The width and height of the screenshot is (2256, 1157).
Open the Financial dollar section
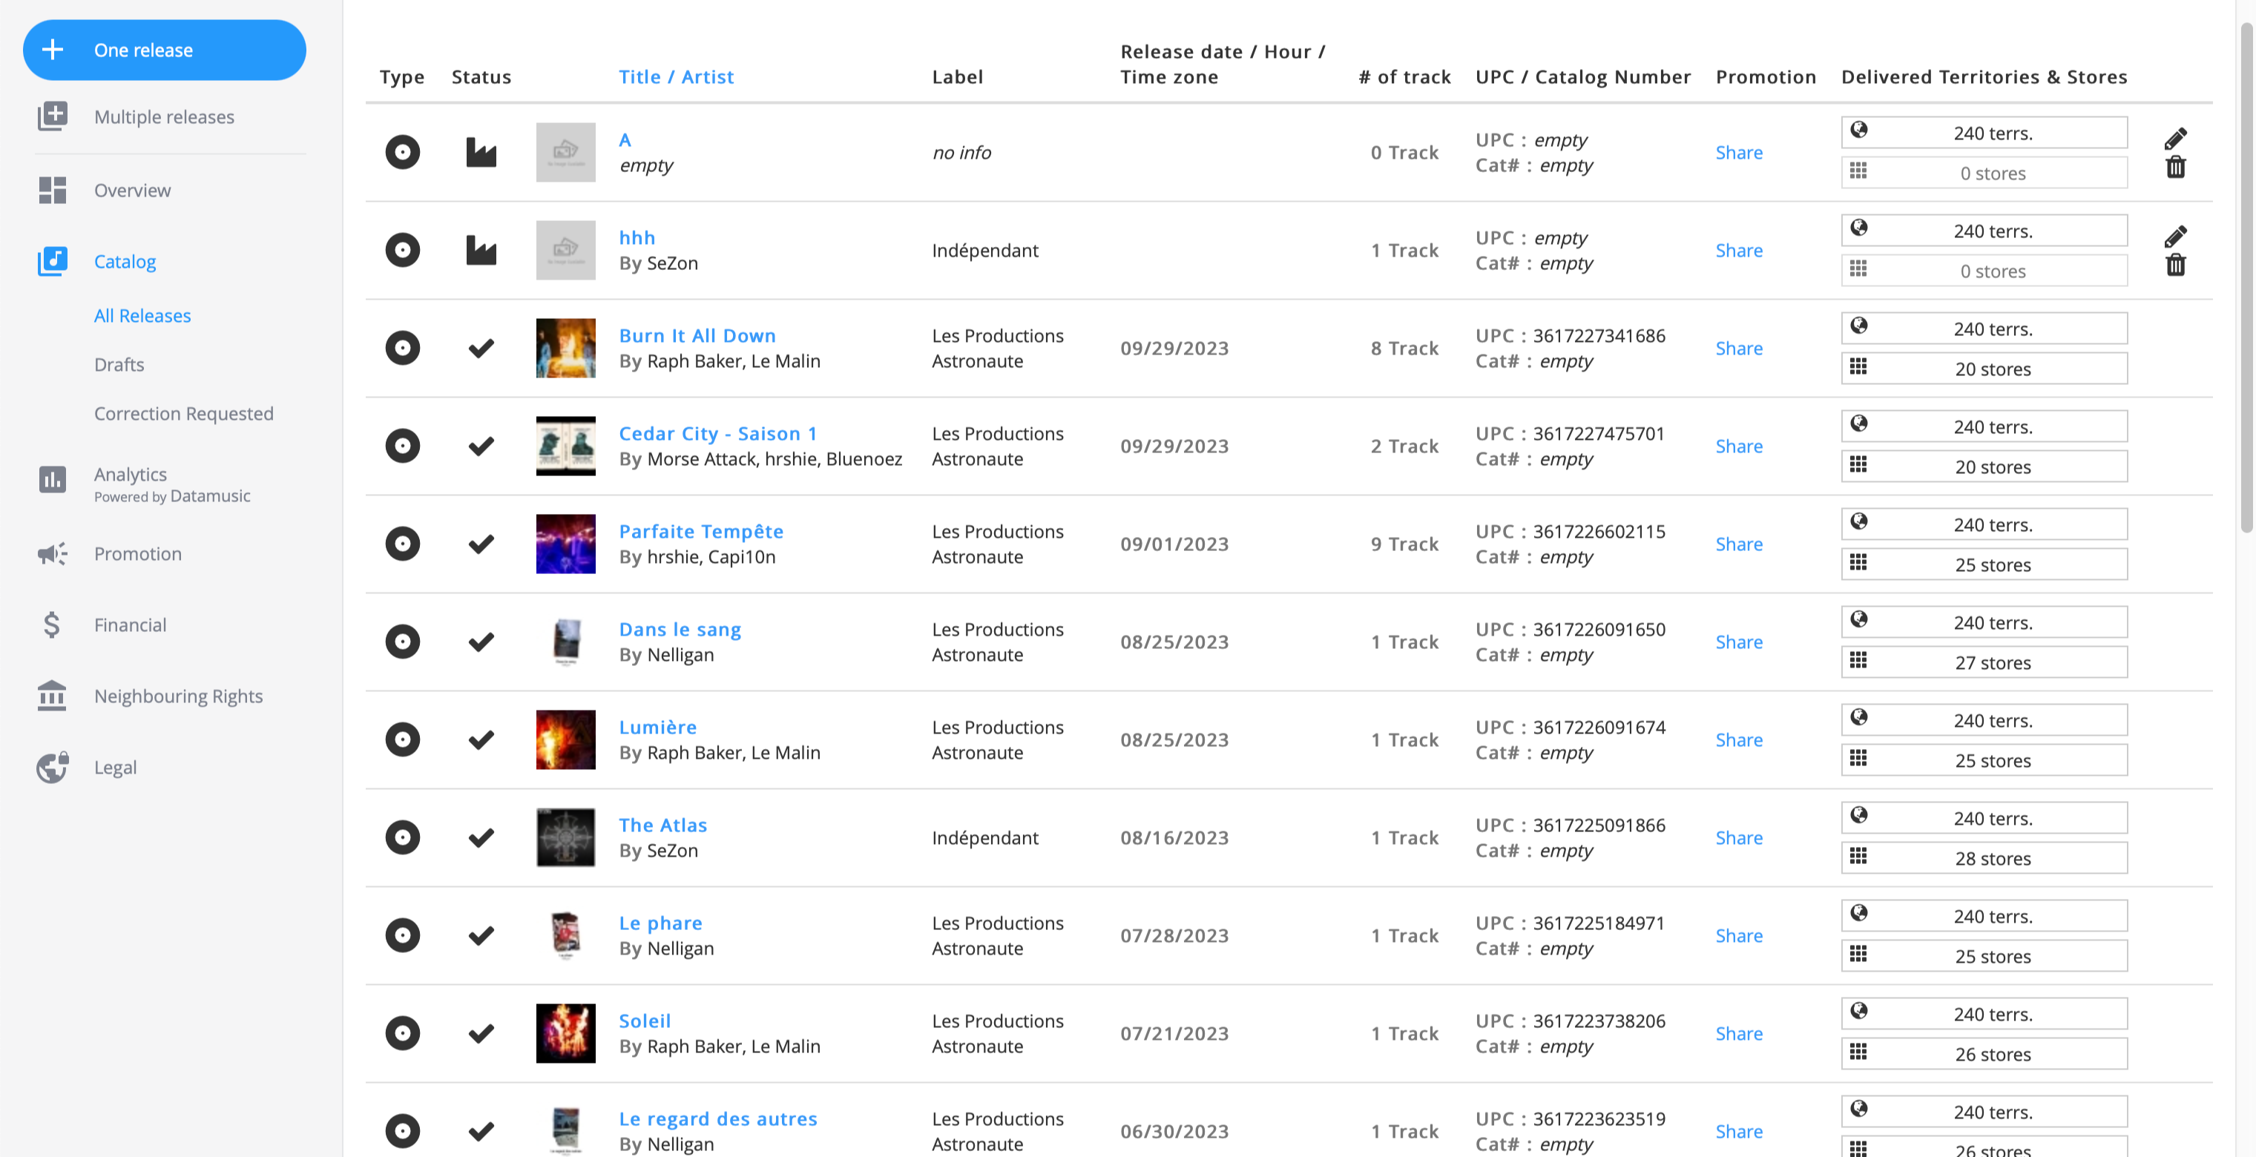coord(130,624)
